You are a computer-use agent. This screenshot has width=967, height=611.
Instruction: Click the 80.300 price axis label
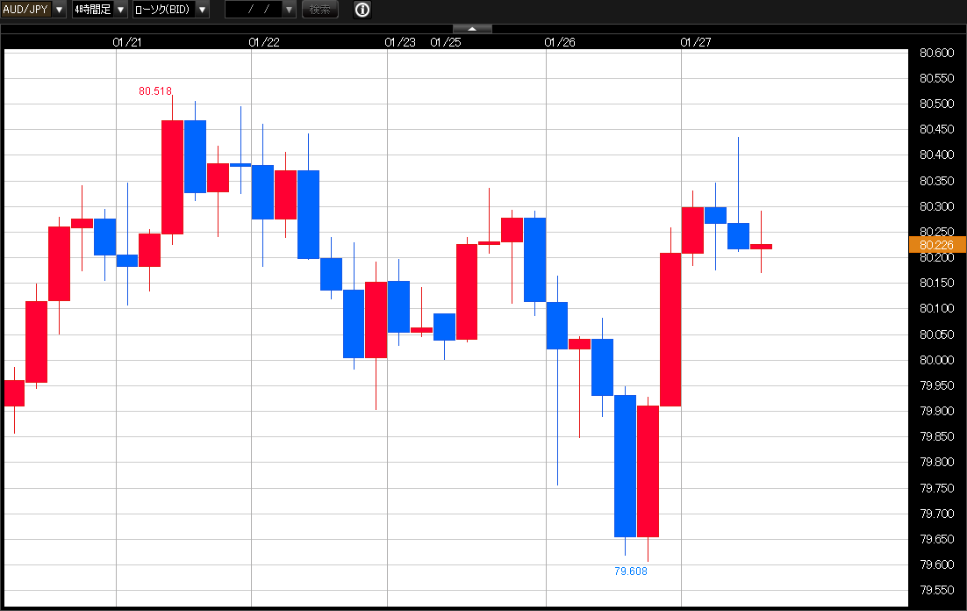[937, 206]
